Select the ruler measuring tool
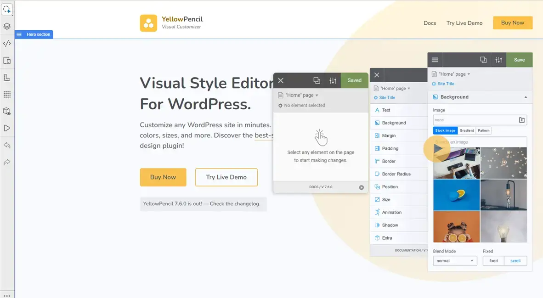 (x=7, y=77)
